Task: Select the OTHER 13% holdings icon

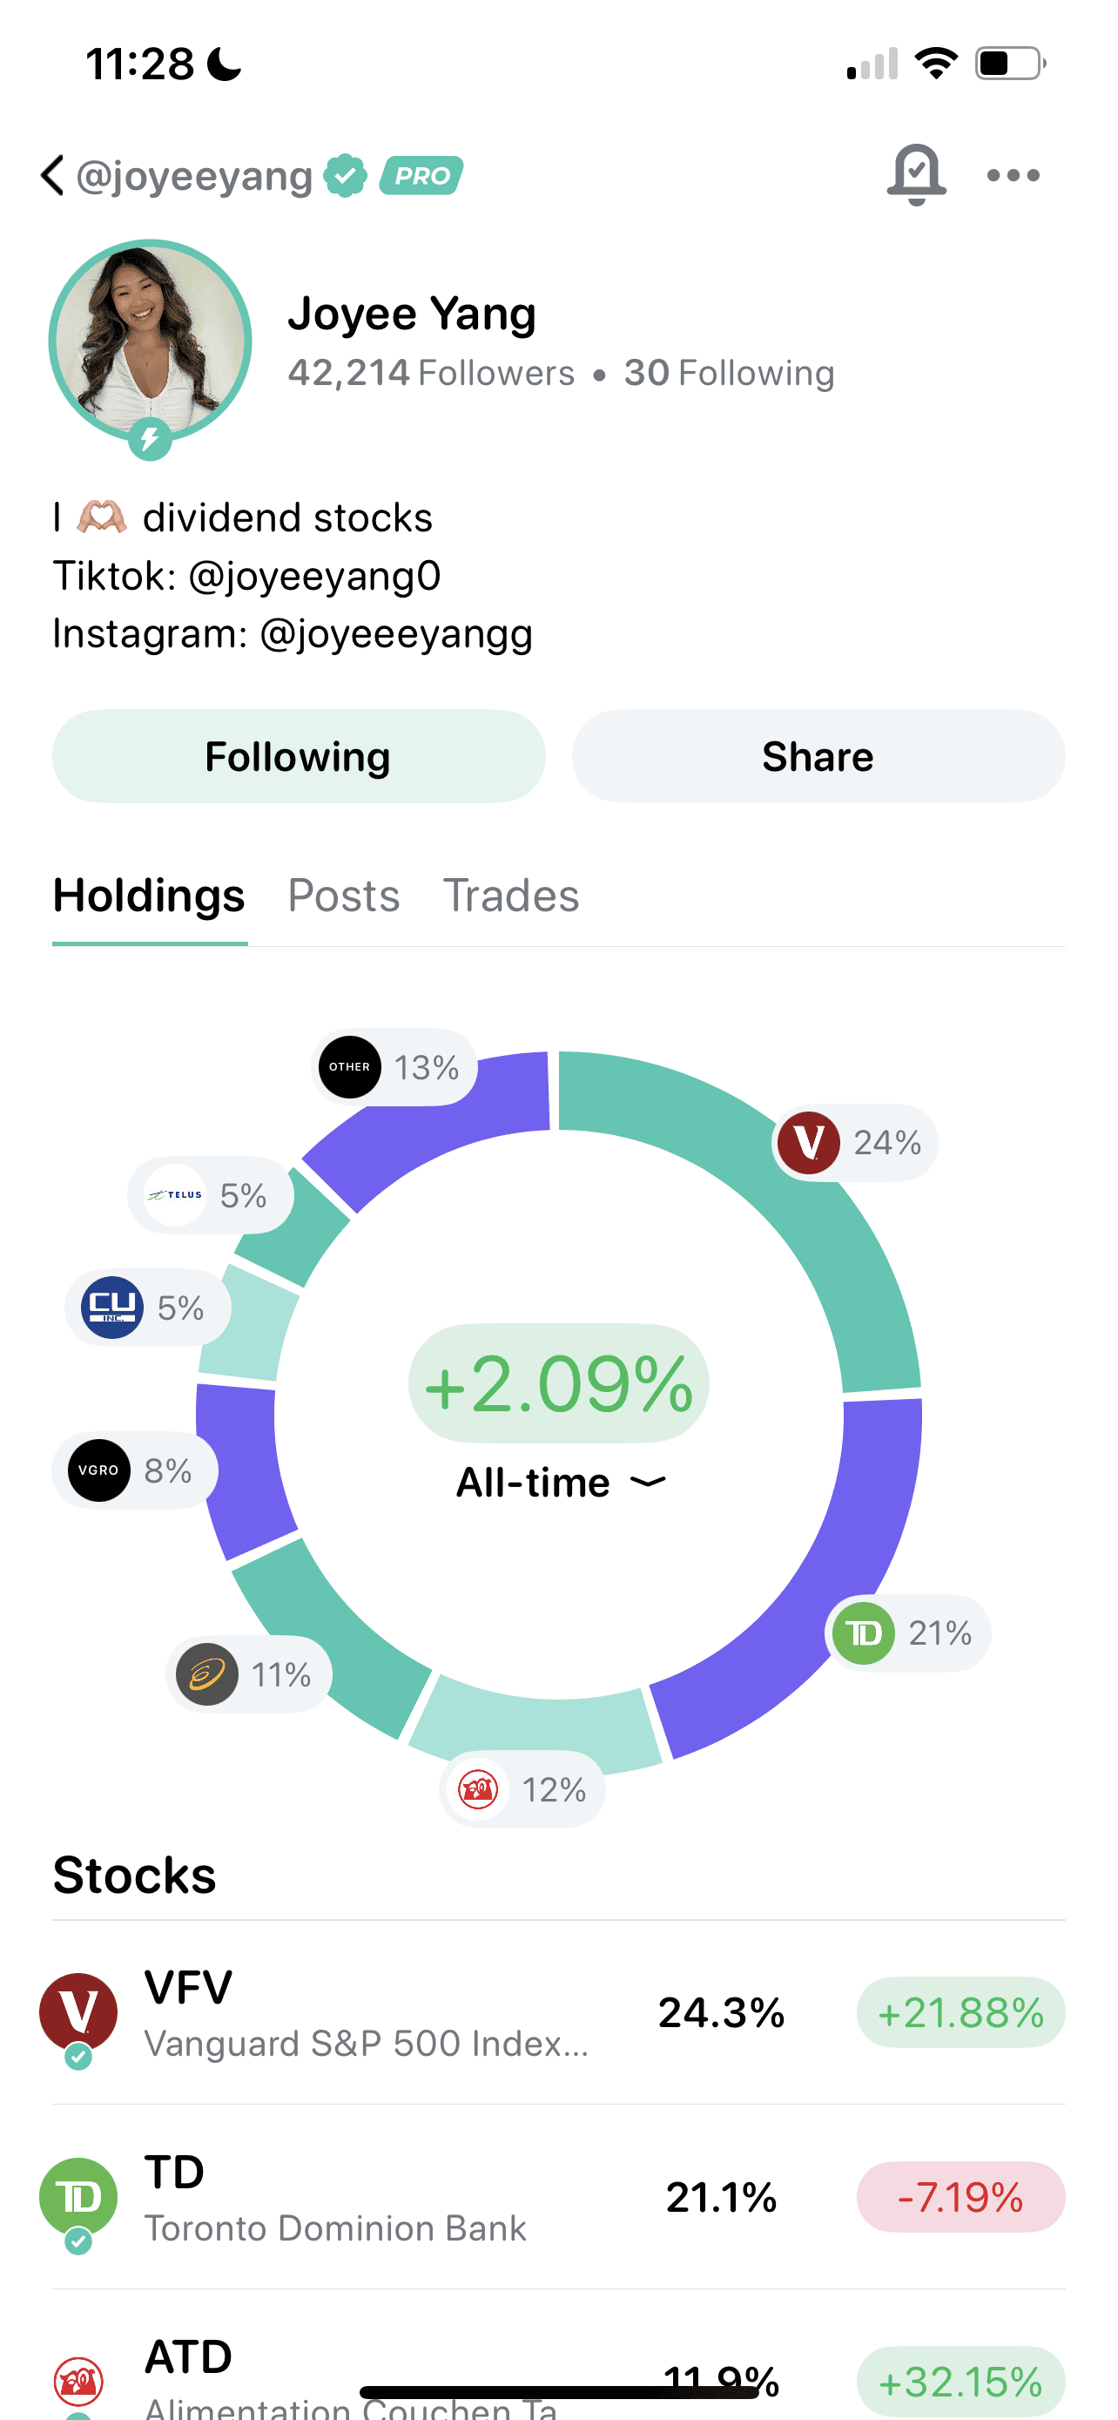Action: tap(349, 1067)
